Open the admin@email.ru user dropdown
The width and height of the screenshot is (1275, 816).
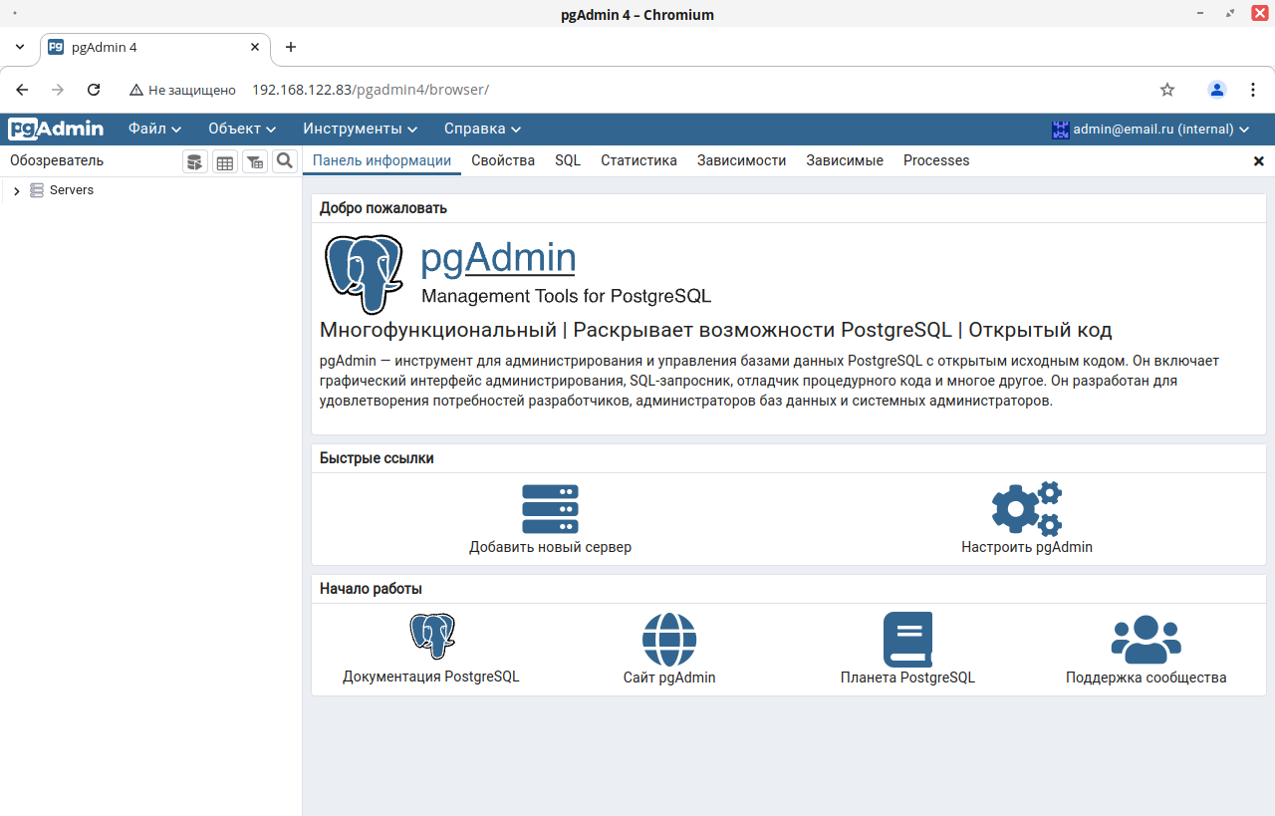tap(1150, 129)
